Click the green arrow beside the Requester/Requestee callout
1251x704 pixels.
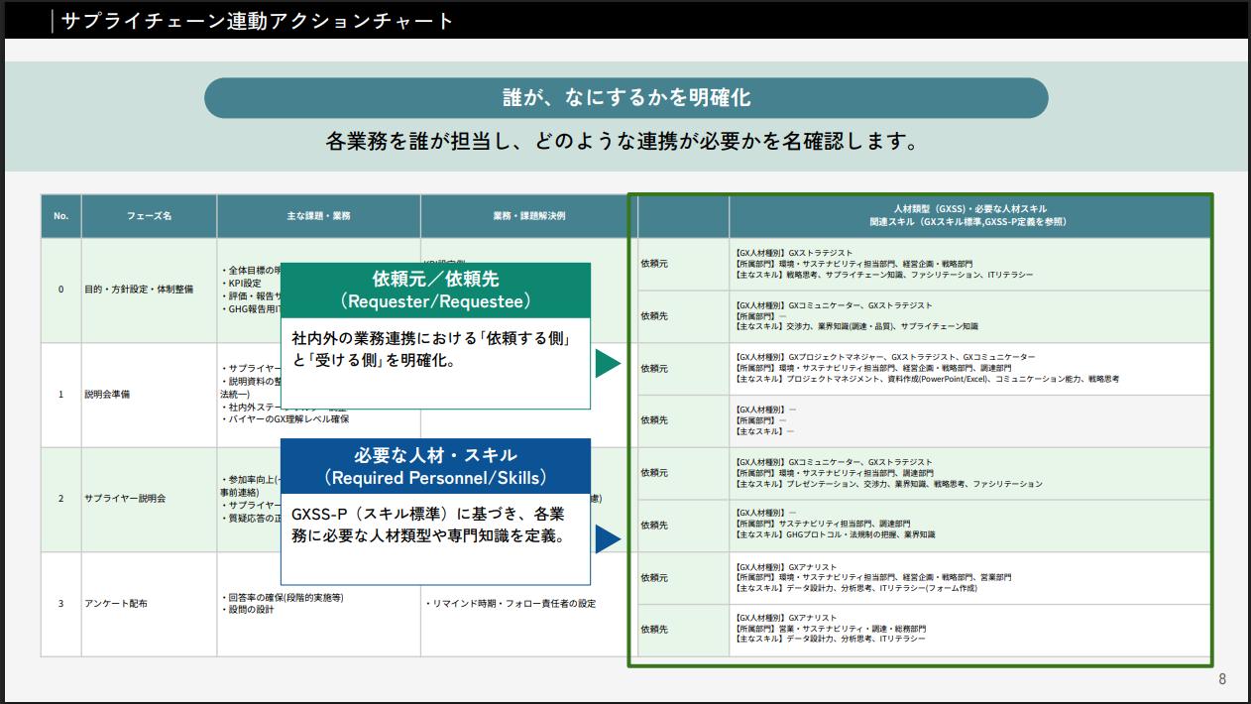(x=607, y=364)
